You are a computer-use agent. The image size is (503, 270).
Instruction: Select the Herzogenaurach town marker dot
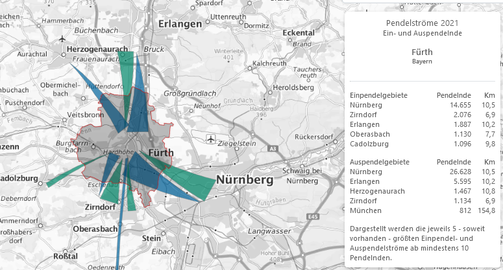(x=64, y=56)
